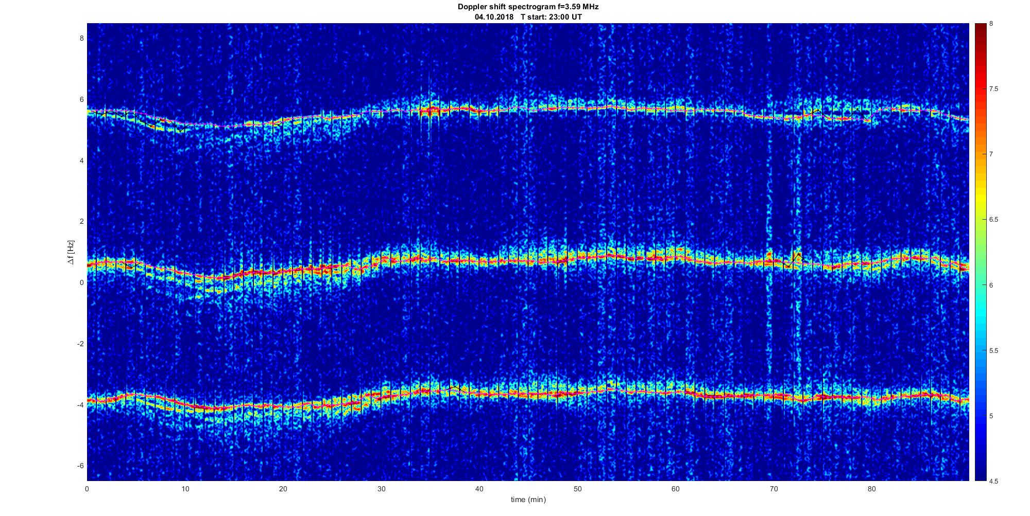Click the x-axis tick label '50'
This screenshot has height=516, width=1030.
pyautogui.click(x=578, y=489)
